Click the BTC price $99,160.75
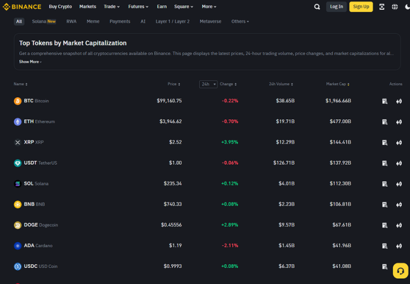The height and width of the screenshot is (284, 410). pos(169,101)
